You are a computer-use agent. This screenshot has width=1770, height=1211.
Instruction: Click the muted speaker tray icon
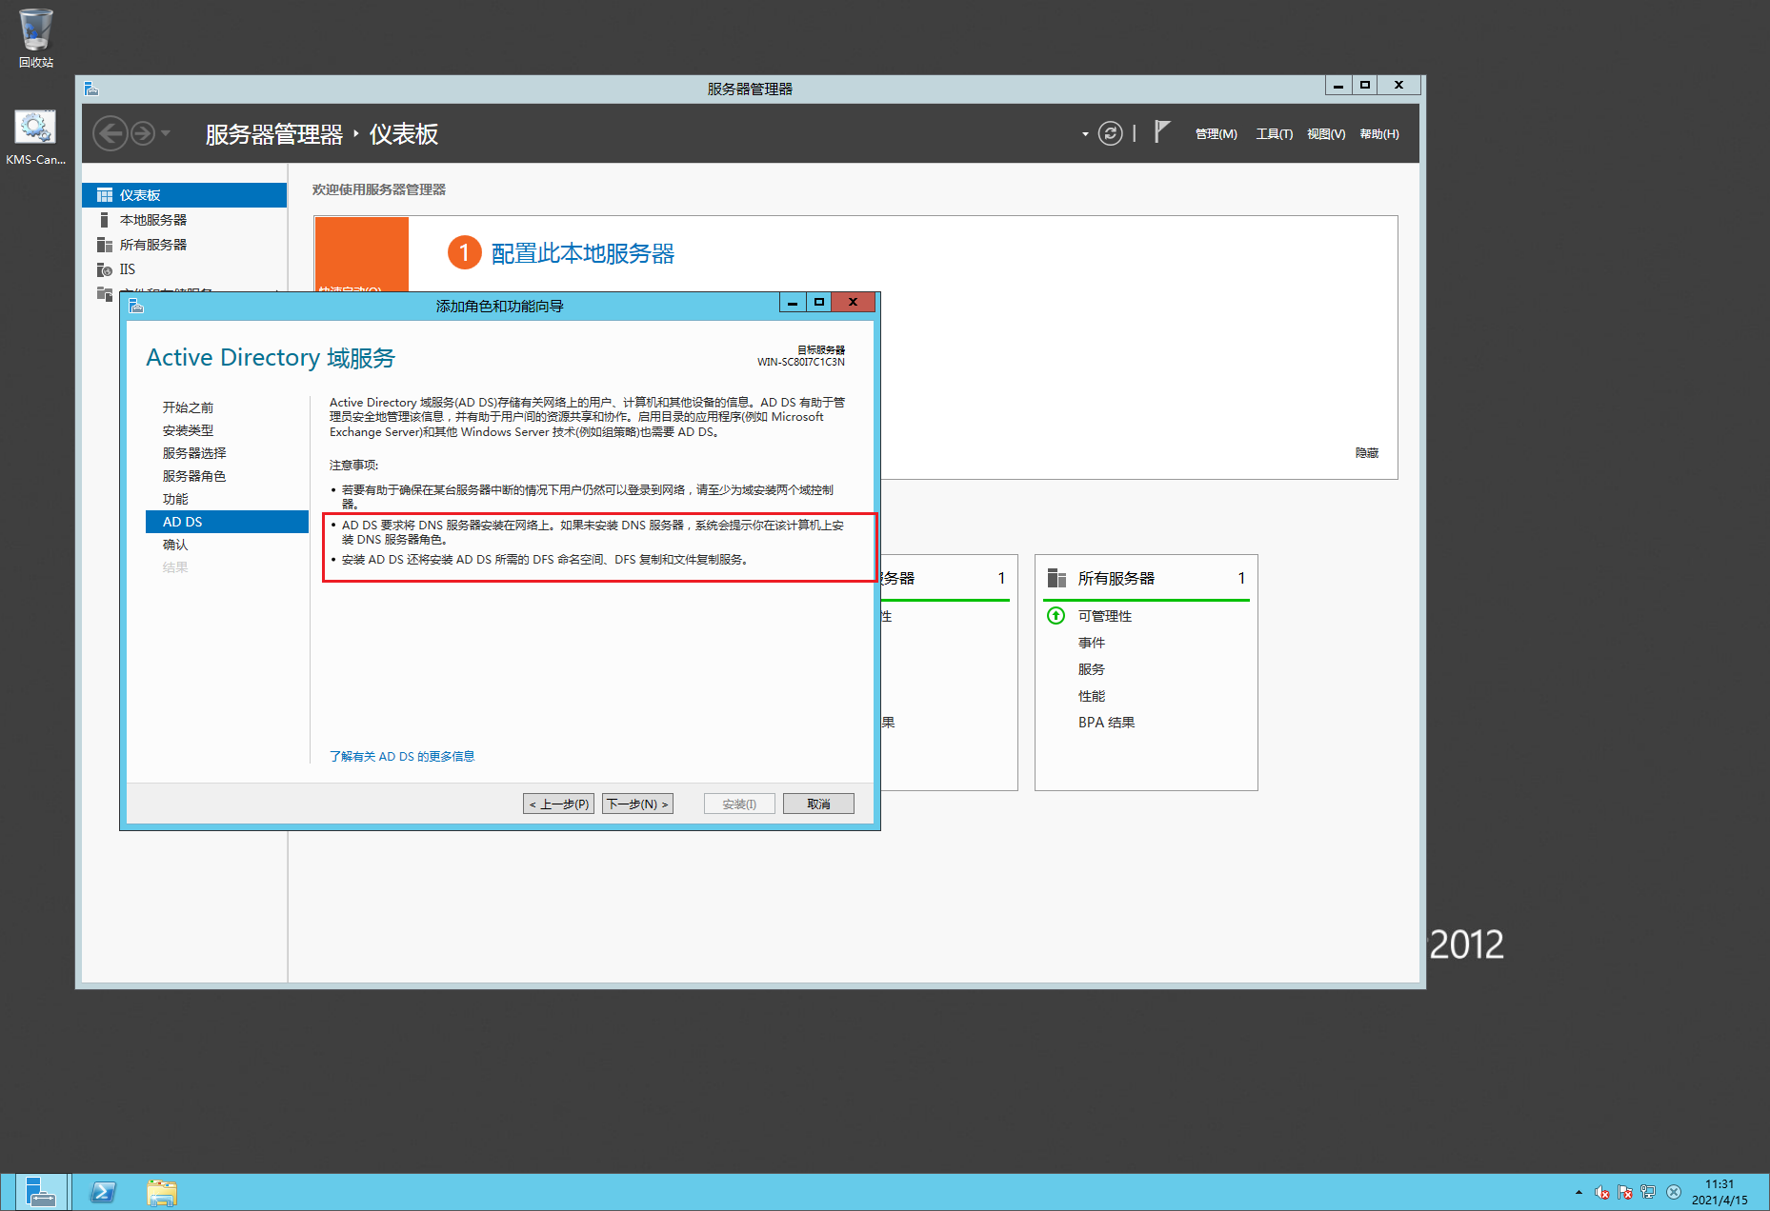click(1602, 1192)
